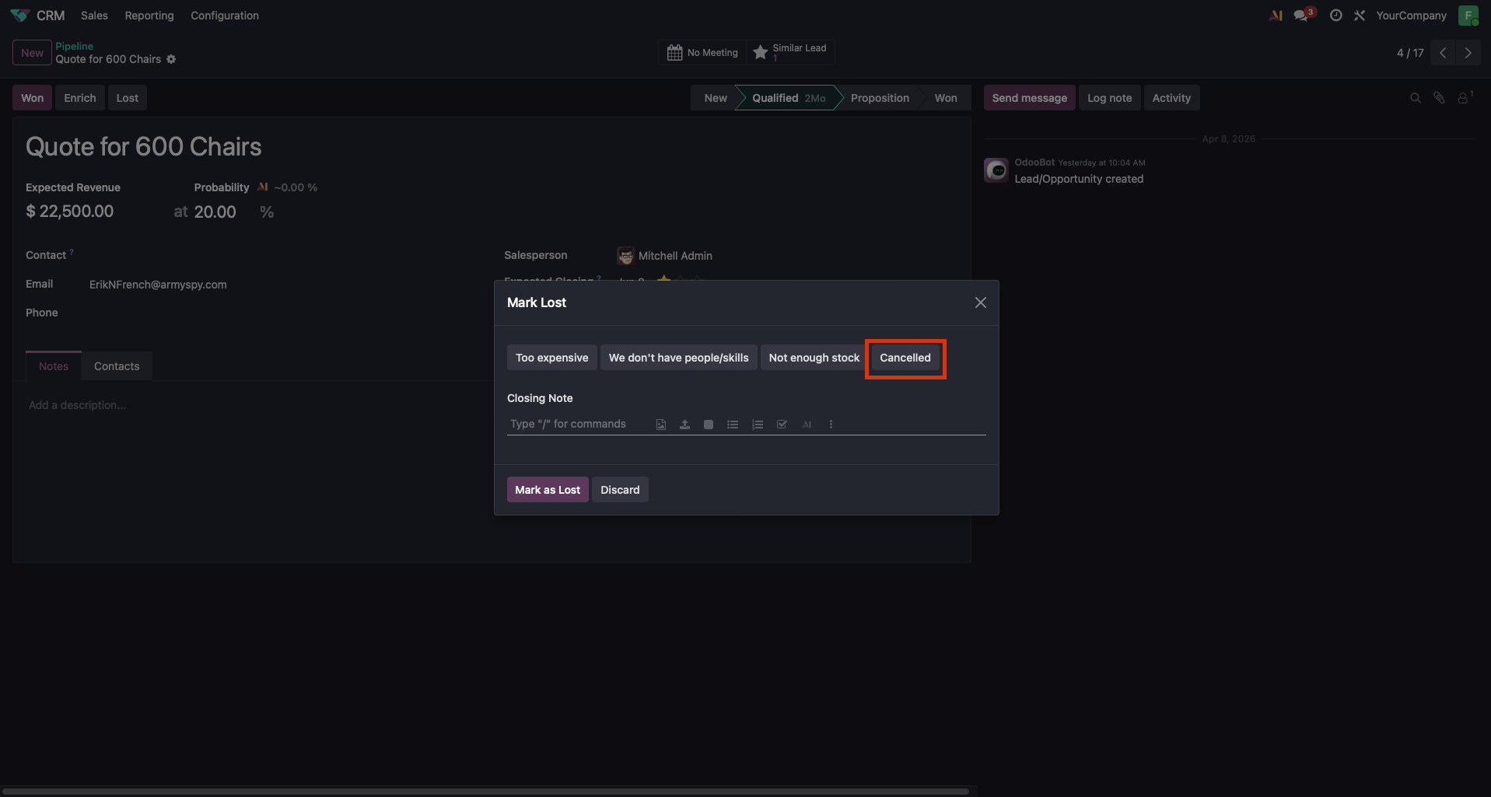
Task: Click the upload file icon in Closing Note
Action: 684,425
